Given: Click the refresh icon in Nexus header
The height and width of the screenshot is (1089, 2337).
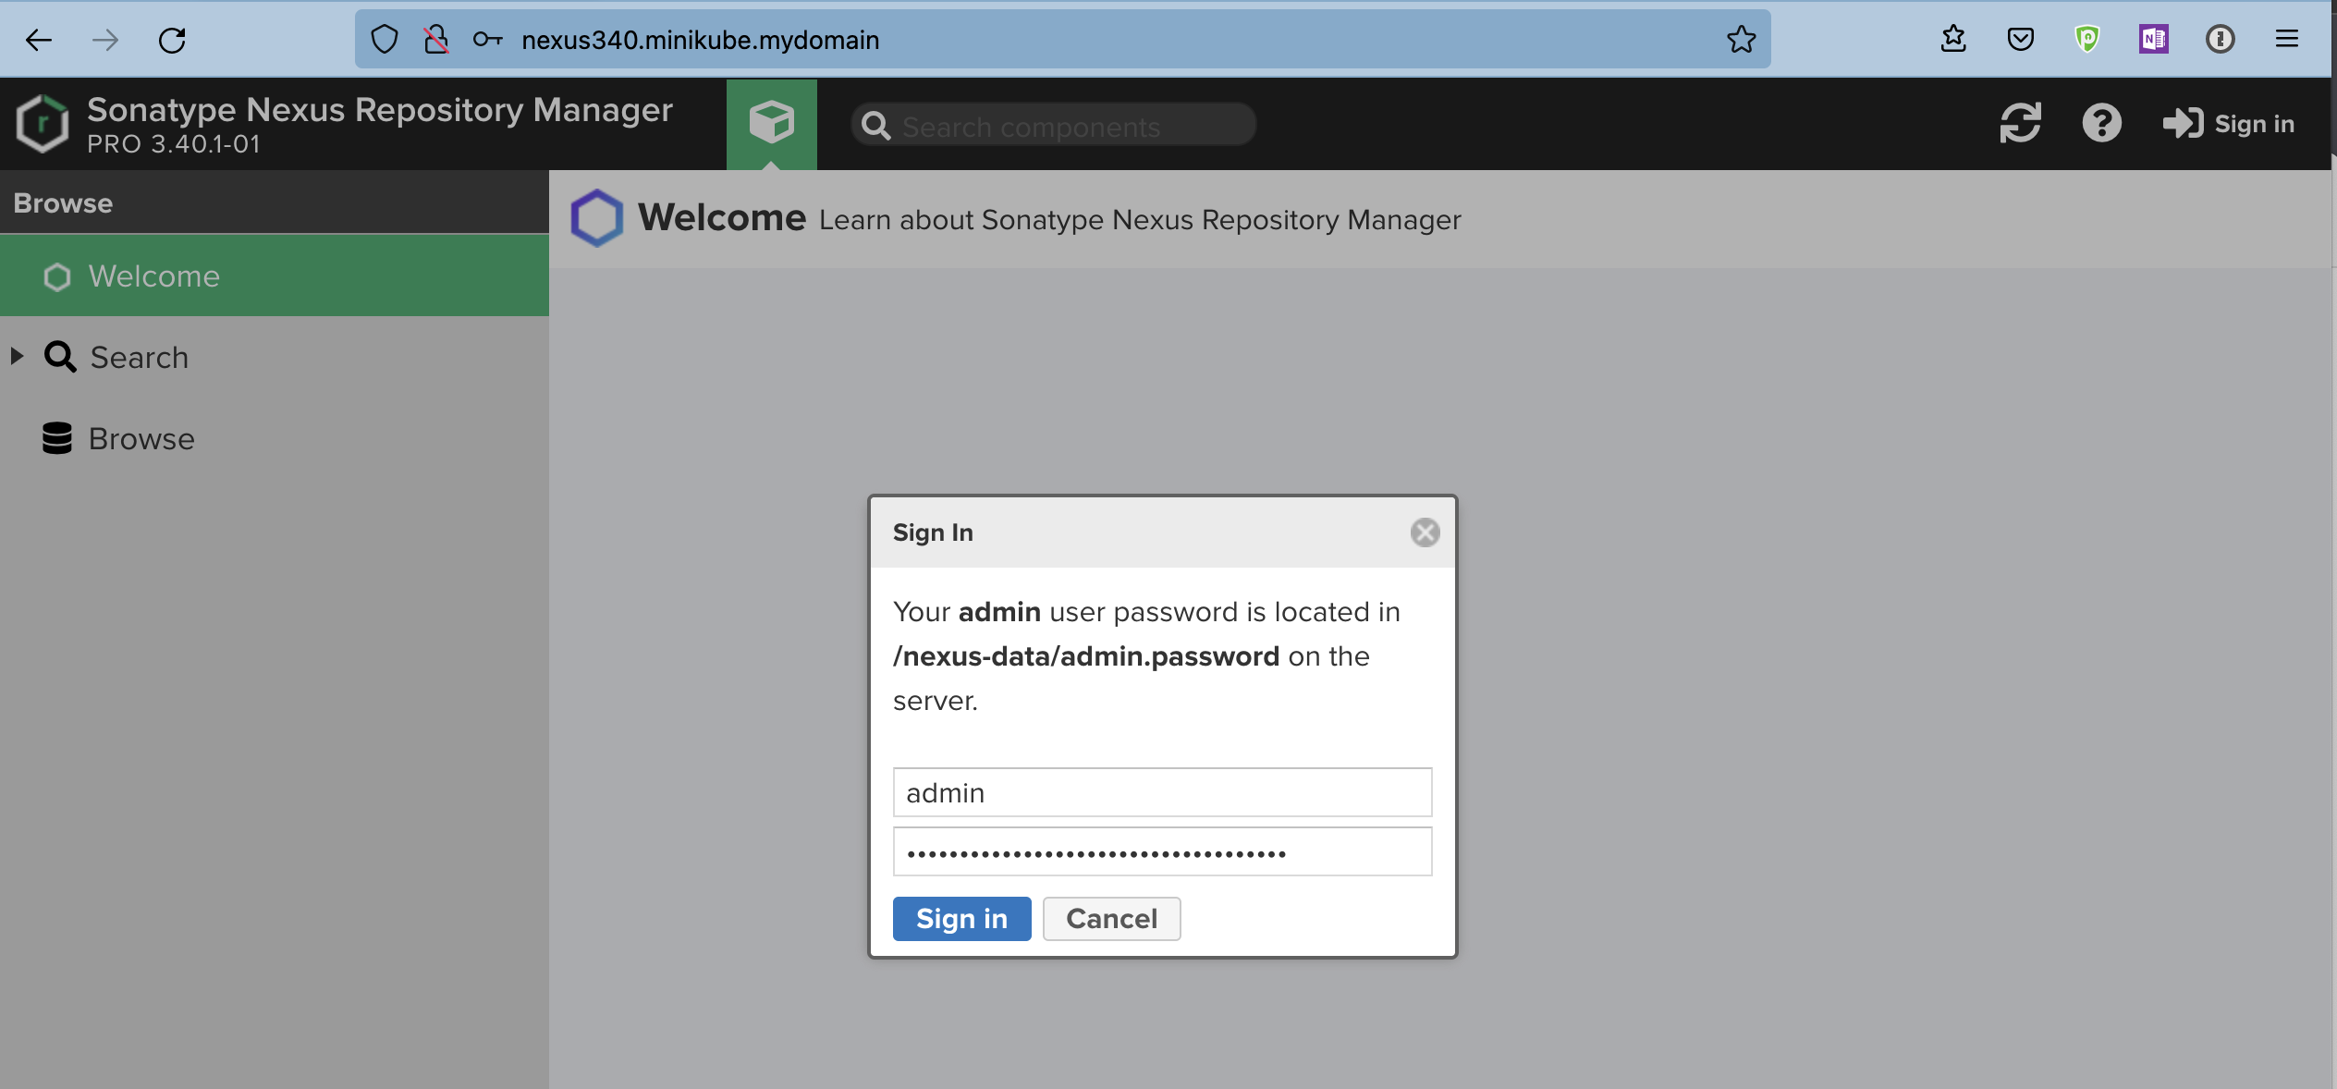Looking at the screenshot, I should 2020,123.
